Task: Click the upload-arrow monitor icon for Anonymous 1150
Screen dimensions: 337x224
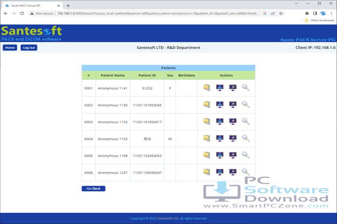Action: coord(233,105)
